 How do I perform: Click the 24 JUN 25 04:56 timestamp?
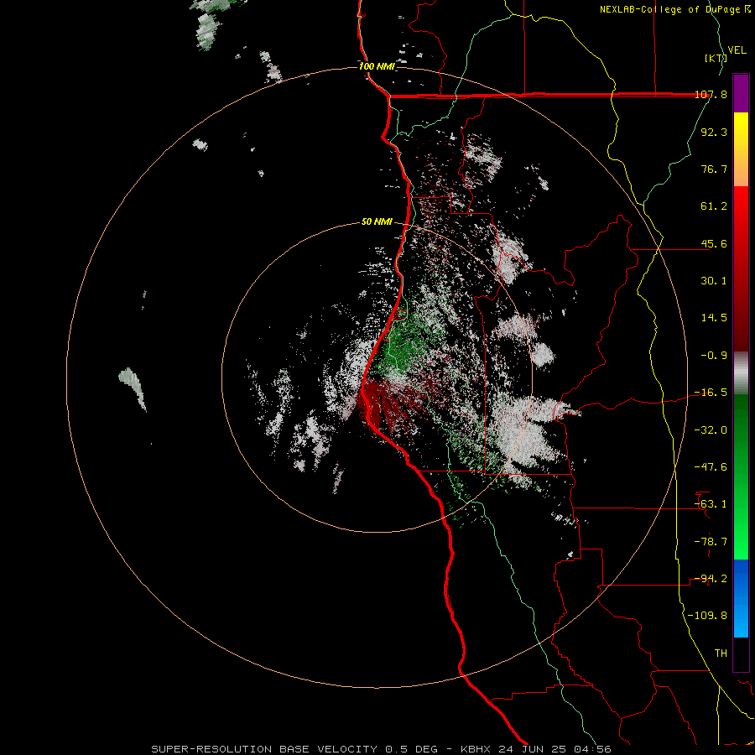click(x=555, y=749)
